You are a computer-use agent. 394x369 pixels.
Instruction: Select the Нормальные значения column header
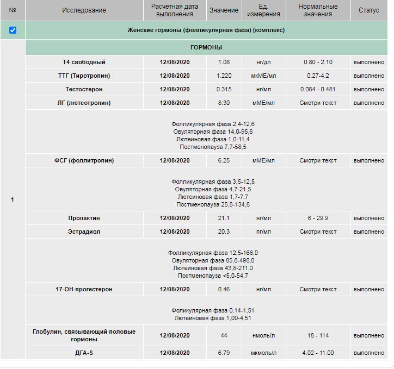tap(318, 10)
